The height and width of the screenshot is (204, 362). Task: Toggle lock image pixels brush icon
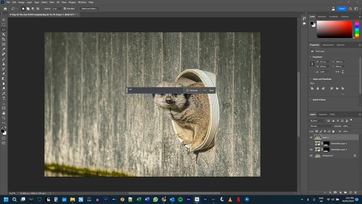coord(321,131)
